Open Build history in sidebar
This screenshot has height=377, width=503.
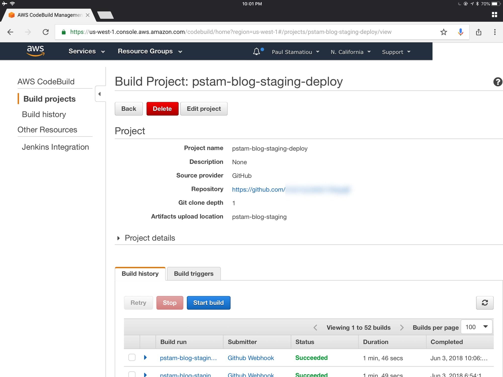[44, 114]
